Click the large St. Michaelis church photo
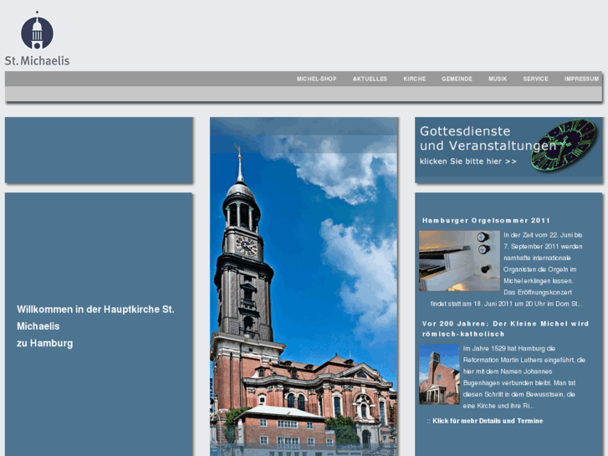 point(304,284)
